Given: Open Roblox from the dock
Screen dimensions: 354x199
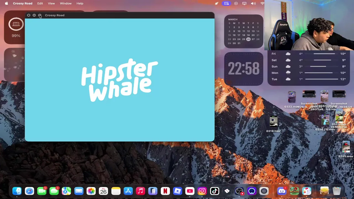Looking at the screenshot, I should tap(178, 191).
